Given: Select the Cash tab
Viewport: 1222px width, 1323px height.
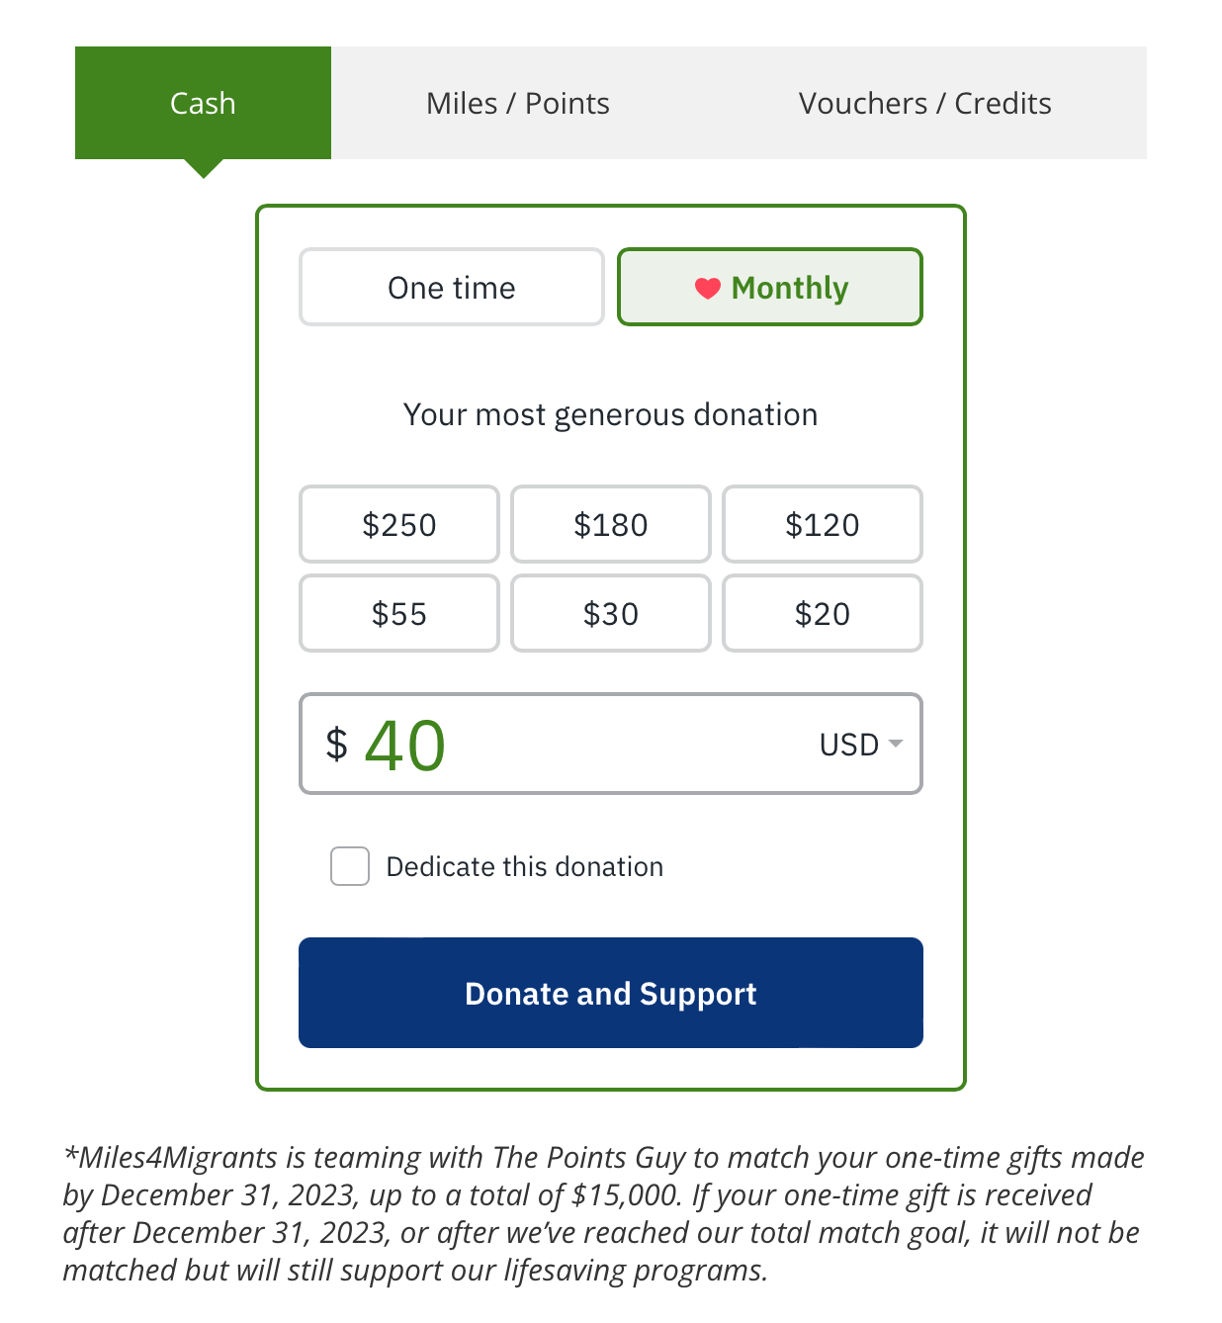Looking at the screenshot, I should pos(202,102).
